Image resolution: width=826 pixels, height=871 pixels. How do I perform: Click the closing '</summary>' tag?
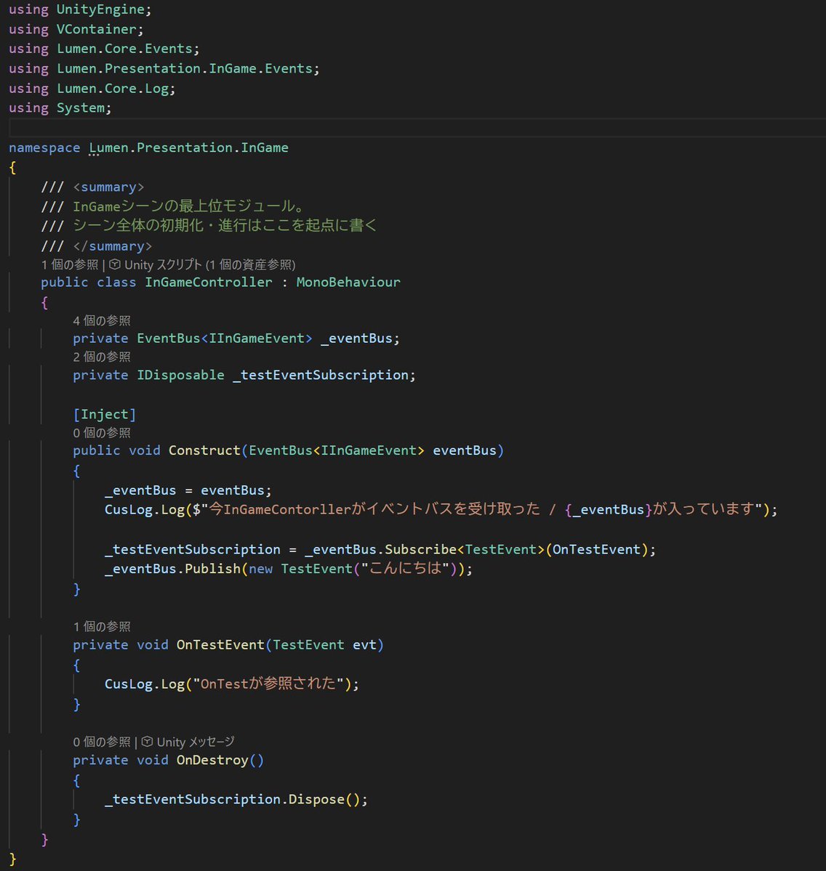112,246
